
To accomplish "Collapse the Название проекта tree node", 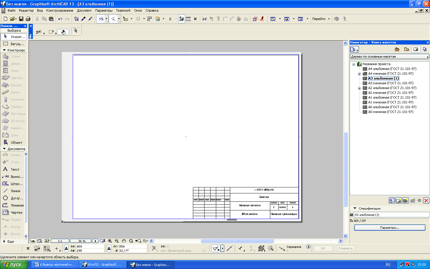I will tap(354, 64).
